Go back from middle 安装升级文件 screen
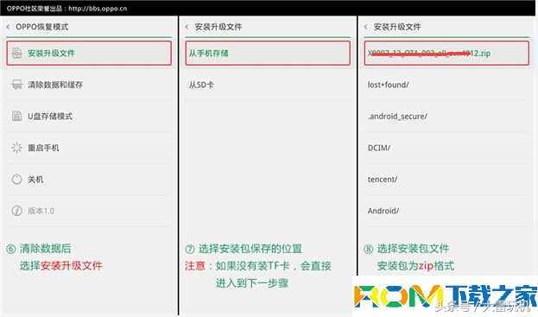The image size is (538, 317). 187,27
